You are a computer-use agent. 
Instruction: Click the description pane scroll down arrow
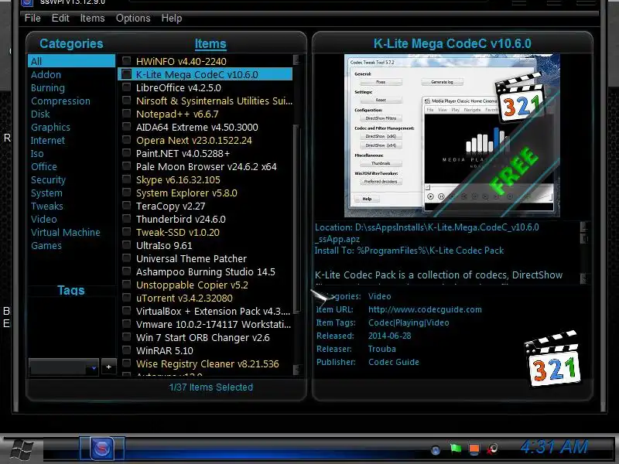584,278
